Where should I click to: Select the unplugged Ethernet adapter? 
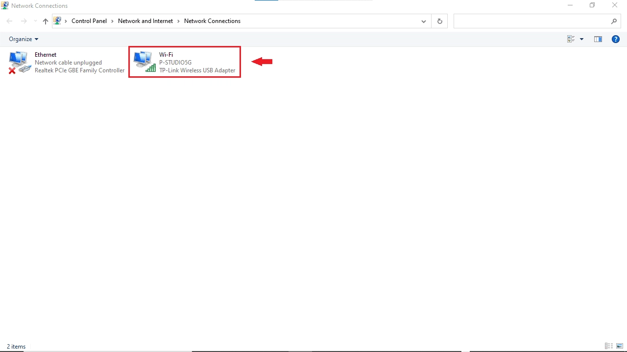tap(67, 62)
